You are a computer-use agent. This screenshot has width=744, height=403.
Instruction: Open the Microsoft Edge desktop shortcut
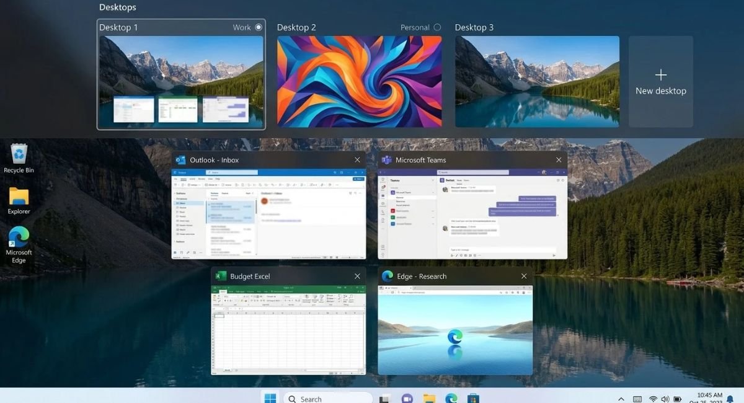(x=19, y=245)
